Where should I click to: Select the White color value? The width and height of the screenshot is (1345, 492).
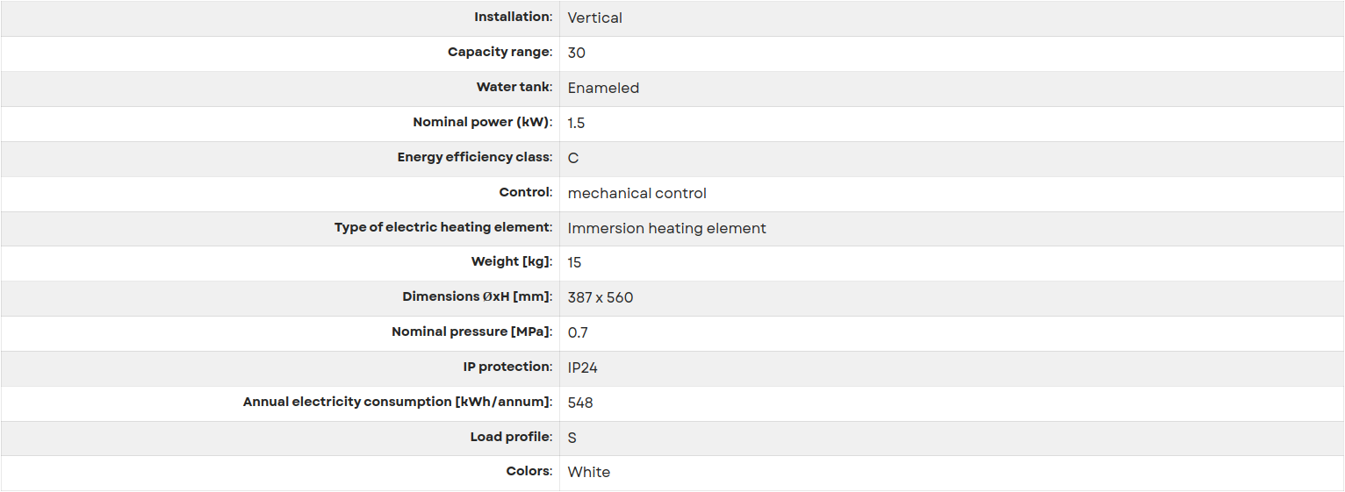589,472
